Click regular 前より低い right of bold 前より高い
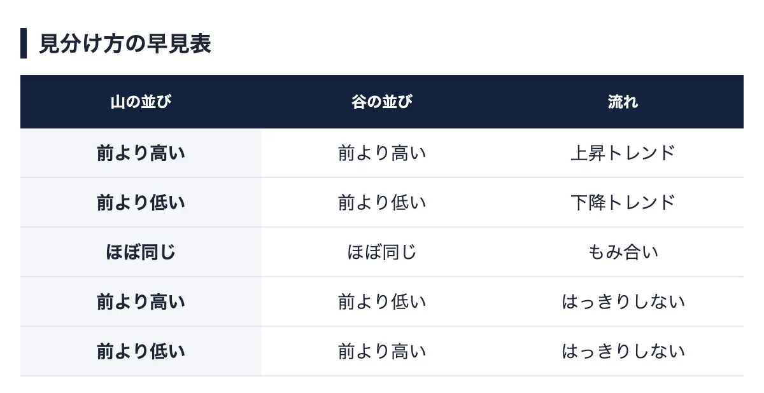Image resolution: width=764 pixels, height=393 pixels. 382,302
